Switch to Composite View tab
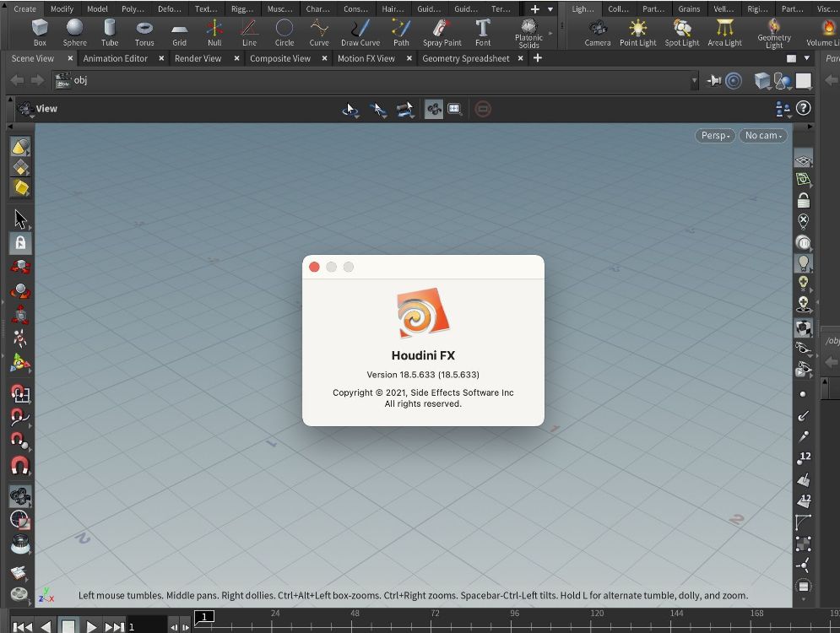 280,58
